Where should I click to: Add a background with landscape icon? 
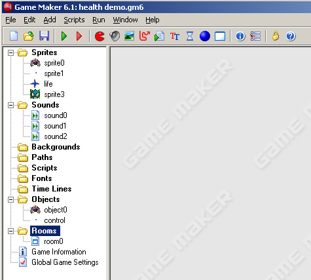130,36
